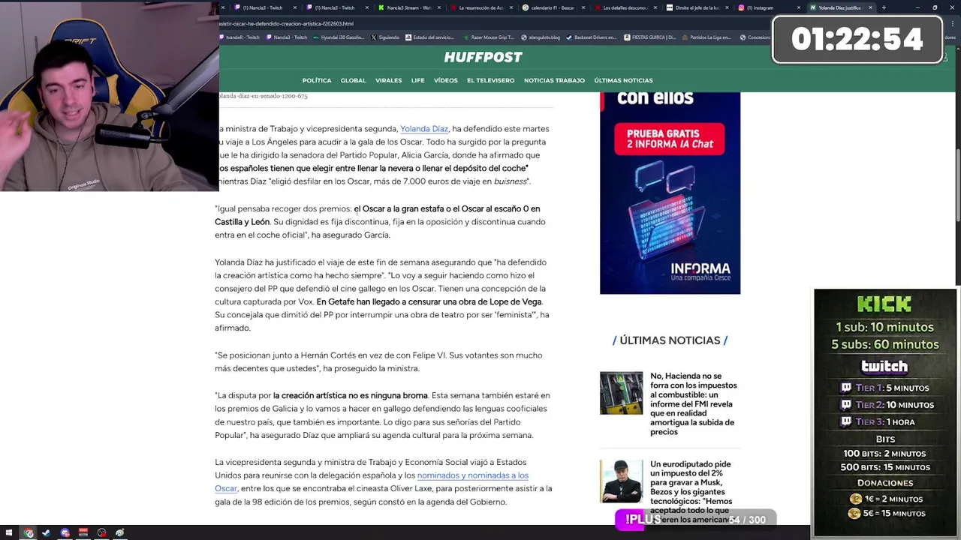Open Chrome from the taskbar
The width and height of the screenshot is (961, 540).
(29, 532)
